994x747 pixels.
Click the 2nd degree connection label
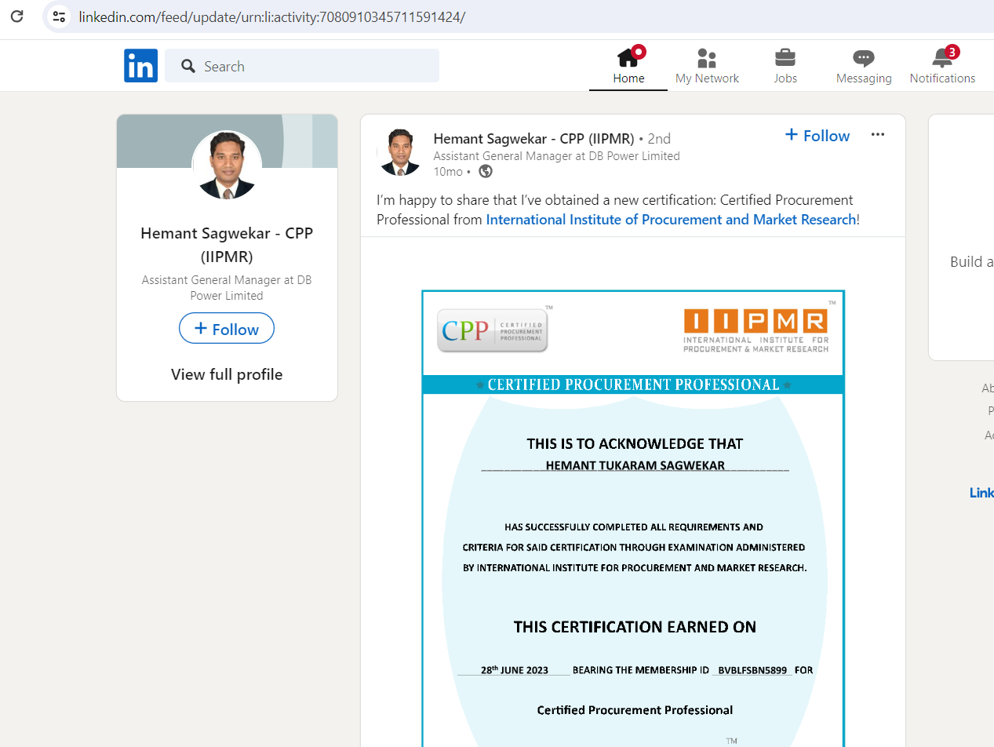(660, 139)
